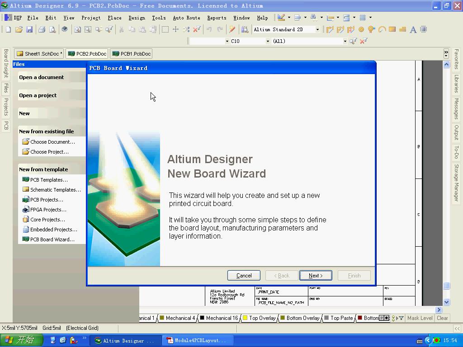
Task: Click the Windows Start button
Action: (x=21, y=340)
